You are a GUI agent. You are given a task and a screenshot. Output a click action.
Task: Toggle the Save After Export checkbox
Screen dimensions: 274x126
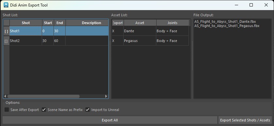point(7,110)
